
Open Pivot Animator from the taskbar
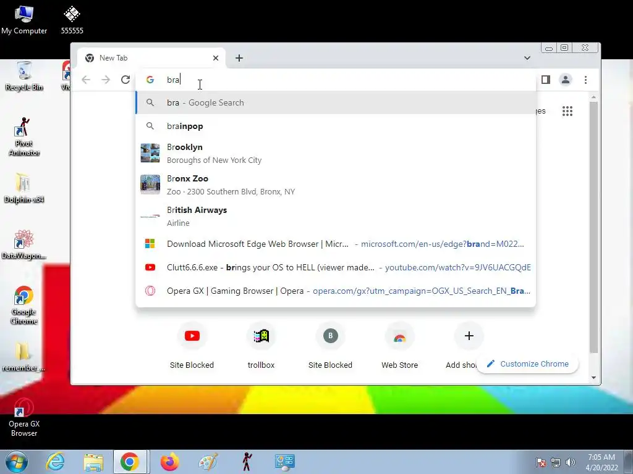247,462
